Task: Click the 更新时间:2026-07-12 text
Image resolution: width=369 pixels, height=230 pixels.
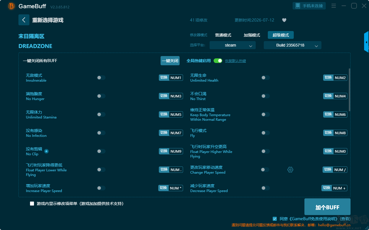Action: click(x=255, y=20)
